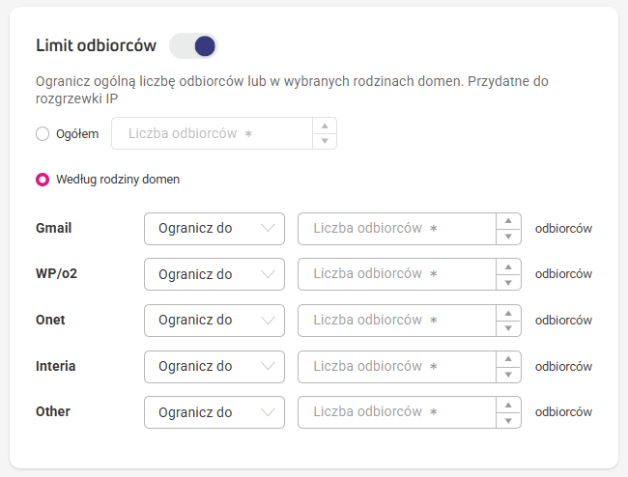Open the Interia Ogranicz do dropdown
Viewport: 628px width, 477px height.
pyautogui.click(x=214, y=367)
